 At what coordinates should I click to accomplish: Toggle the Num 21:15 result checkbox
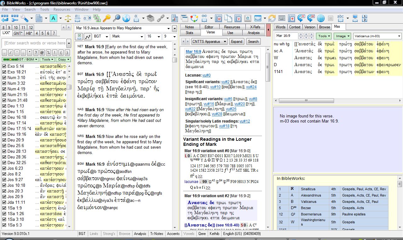pos(4,95)
